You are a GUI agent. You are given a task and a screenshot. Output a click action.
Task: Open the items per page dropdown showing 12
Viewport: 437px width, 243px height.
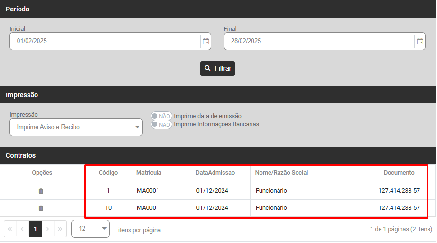[90, 229]
